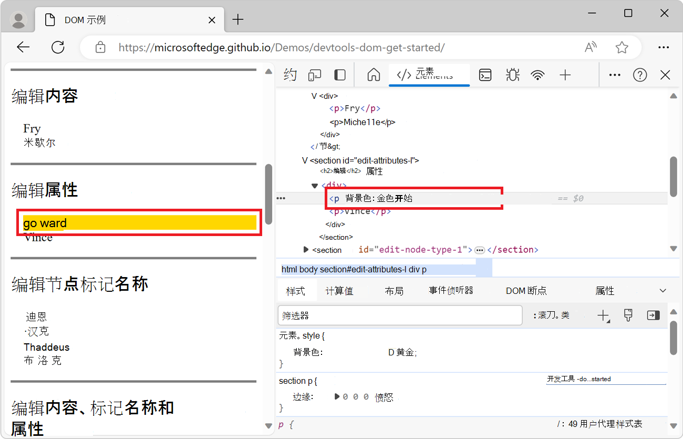This screenshot has width=683, height=439.
Task: Select the inspect element tool
Action: [x=290, y=75]
